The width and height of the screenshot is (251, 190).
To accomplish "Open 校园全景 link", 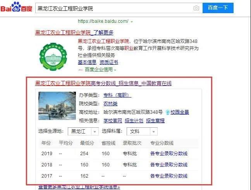I will [180, 112].
